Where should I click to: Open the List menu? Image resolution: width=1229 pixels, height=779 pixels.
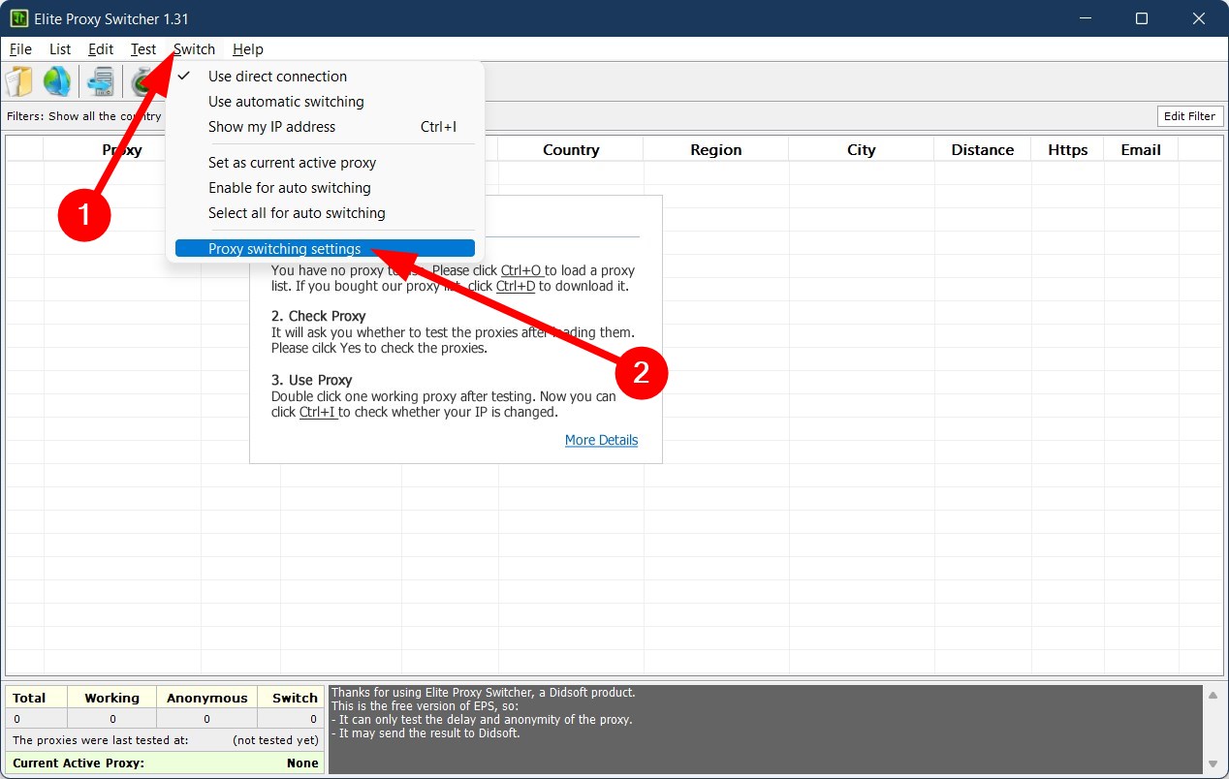(x=60, y=49)
